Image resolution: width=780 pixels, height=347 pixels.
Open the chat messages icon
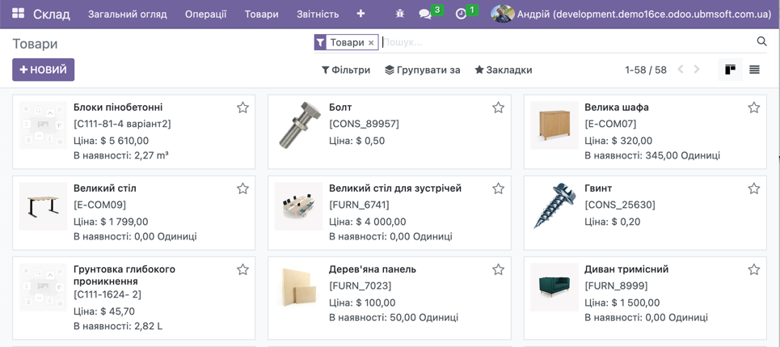pyautogui.click(x=425, y=14)
